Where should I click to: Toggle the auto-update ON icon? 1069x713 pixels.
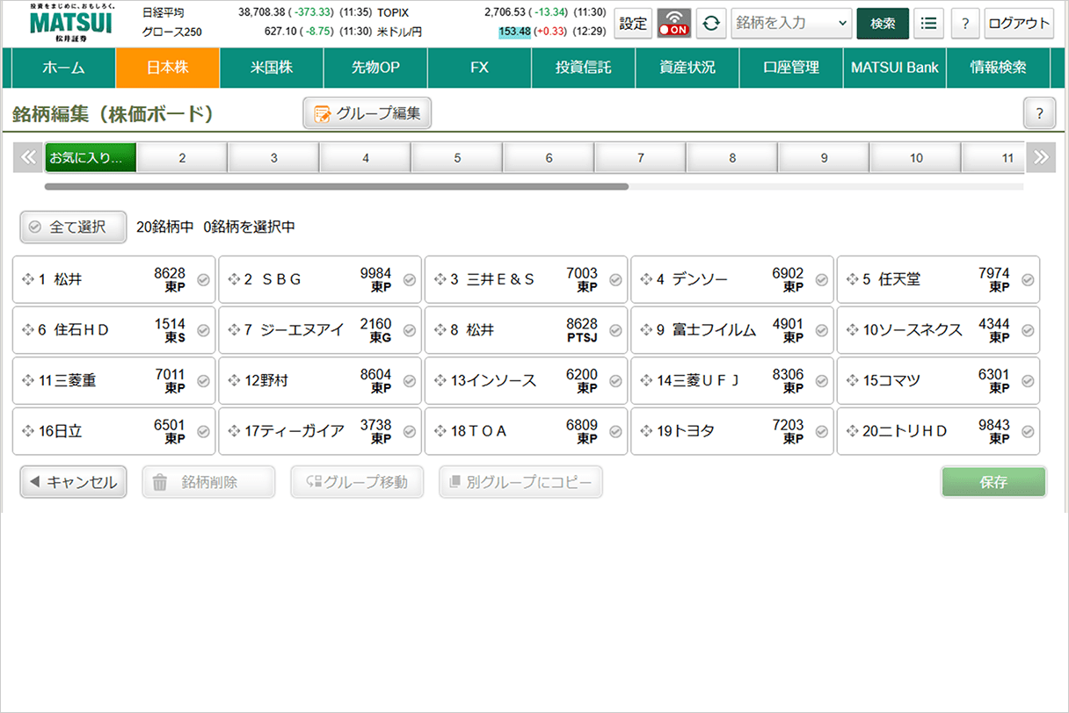pyautogui.click(x=674, y=24)
